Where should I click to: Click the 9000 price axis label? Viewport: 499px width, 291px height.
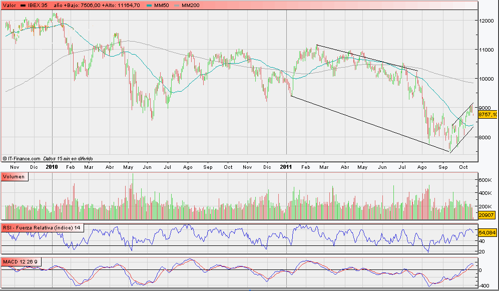pos(485,108)
